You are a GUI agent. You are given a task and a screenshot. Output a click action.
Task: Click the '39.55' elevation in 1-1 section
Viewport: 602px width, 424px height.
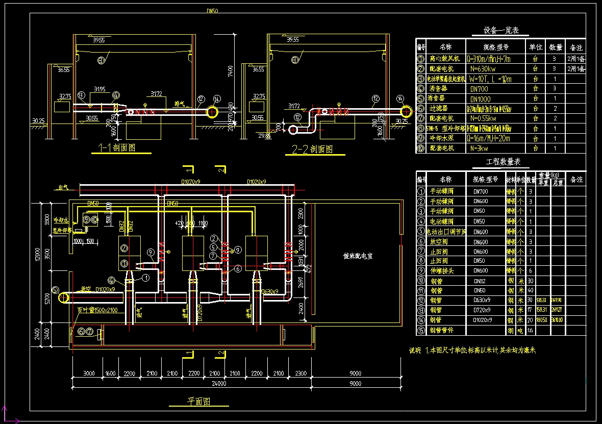98,40
